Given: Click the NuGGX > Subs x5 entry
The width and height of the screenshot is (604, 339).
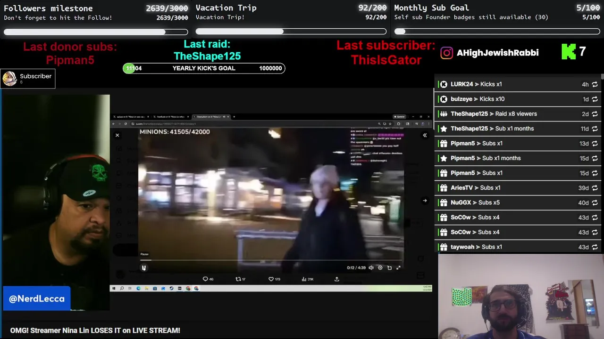Looking at the screenshot, I should tap(518, 202).
